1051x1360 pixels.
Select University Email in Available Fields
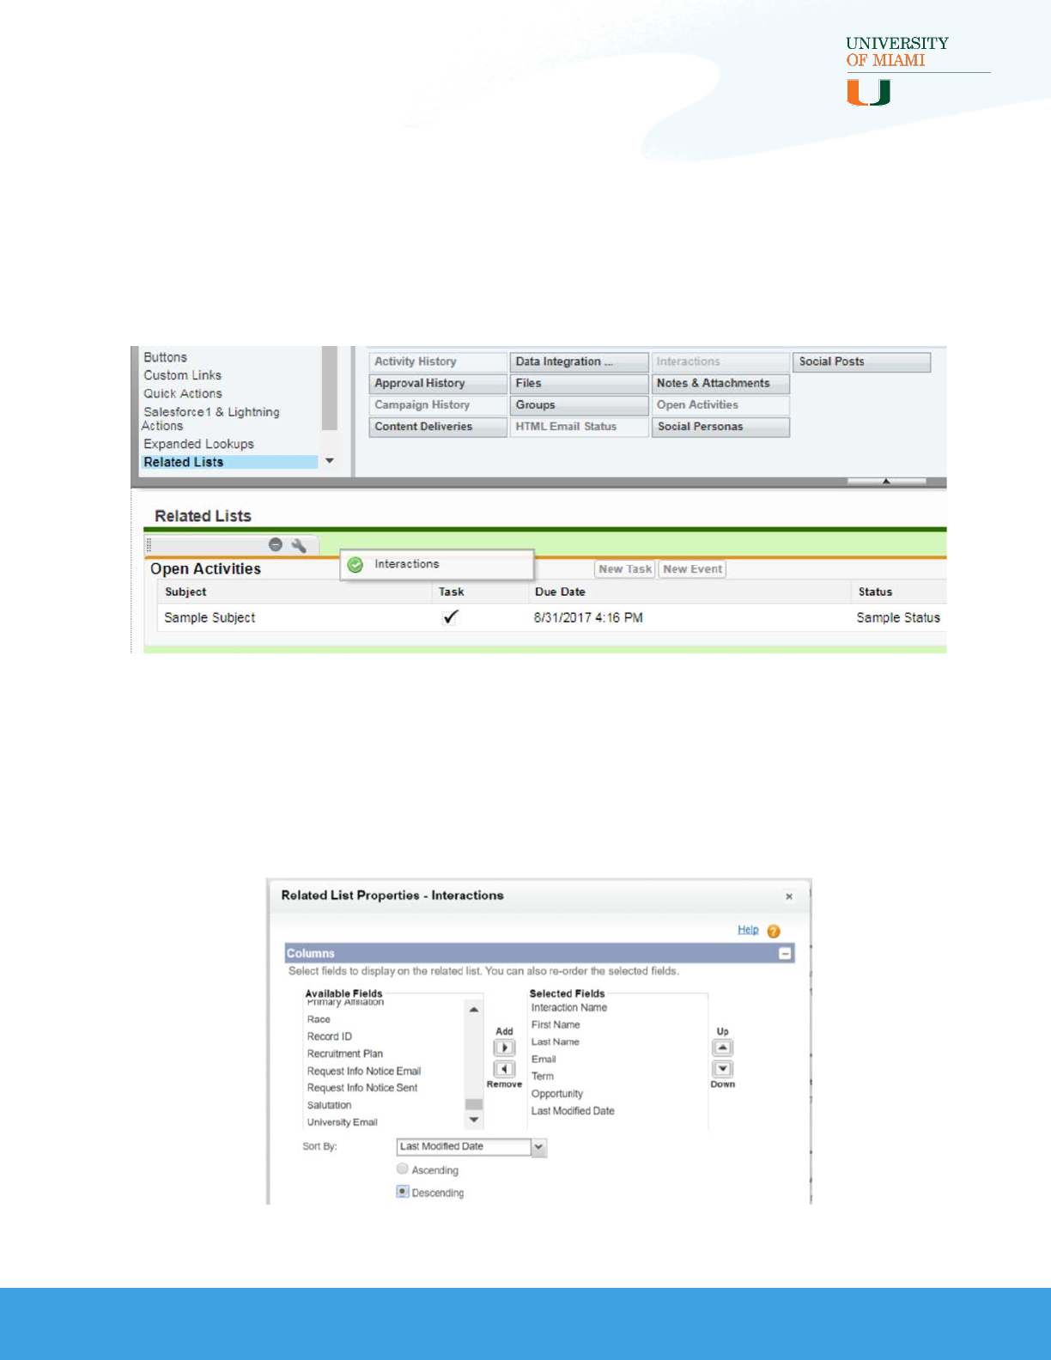coord(343,1122)
